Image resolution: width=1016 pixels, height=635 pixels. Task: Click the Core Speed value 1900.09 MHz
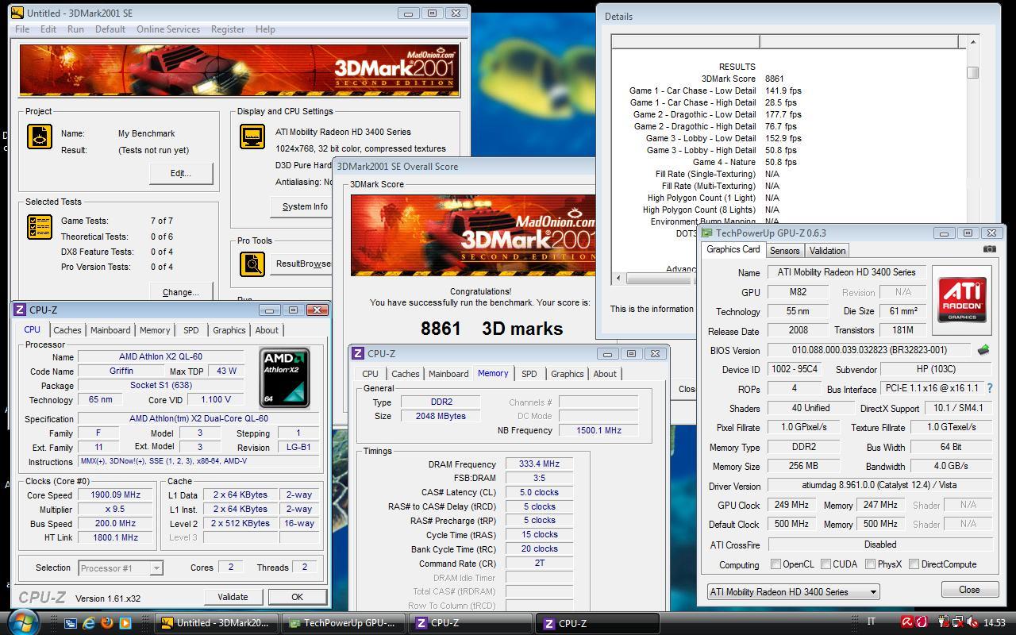coord(115,495)
